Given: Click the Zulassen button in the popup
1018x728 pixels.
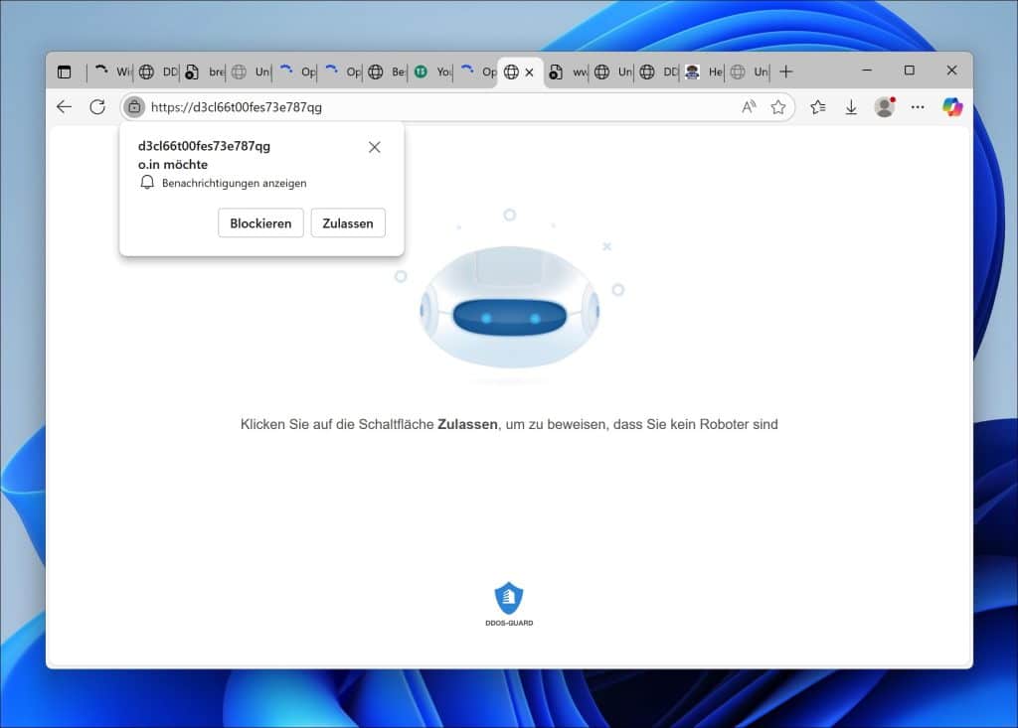Looking at the screenshot, I should (x=348, y=223).
